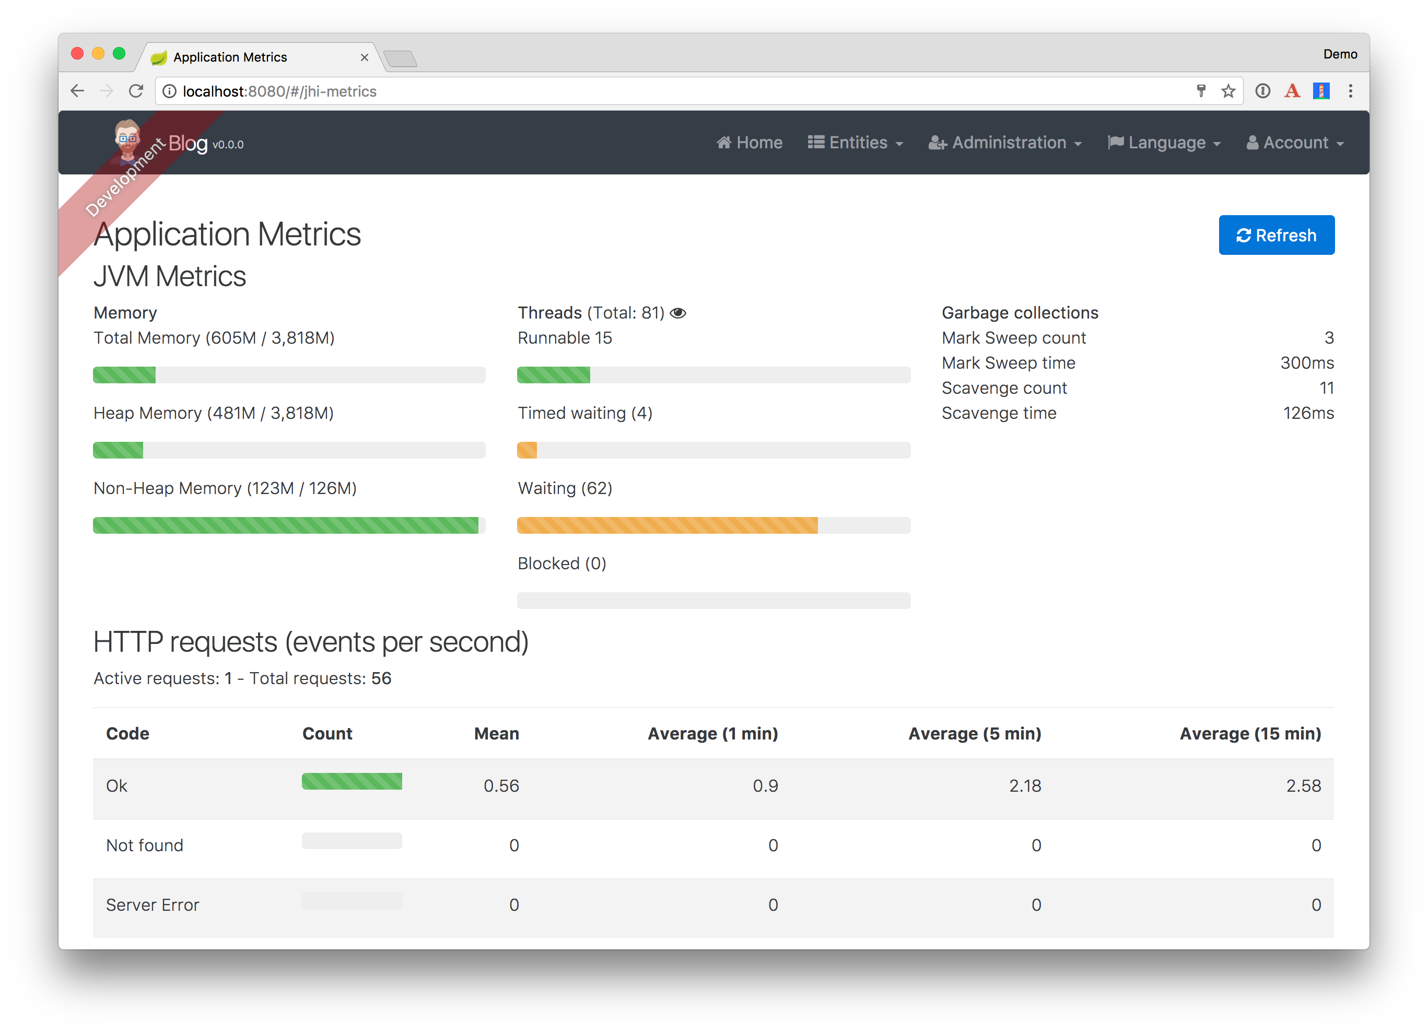Open the Chrome three-dot menu
This screenshot has height=1033, width=1428.
(1350, 91)
